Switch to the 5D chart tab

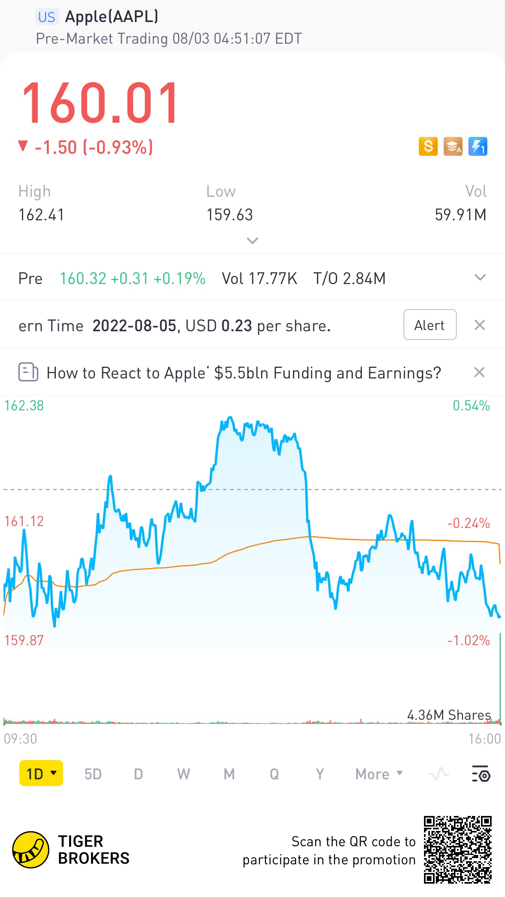pos(93,774)
